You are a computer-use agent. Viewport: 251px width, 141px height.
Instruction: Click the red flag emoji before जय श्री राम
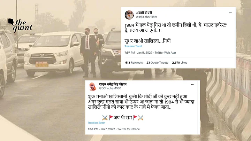(x=111, y=118)
